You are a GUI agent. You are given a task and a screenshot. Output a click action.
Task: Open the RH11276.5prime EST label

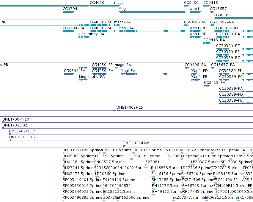167,186
